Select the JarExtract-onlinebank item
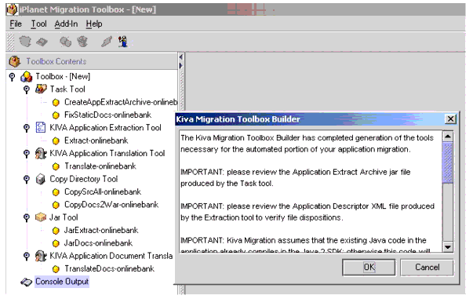Screen dimensions: 473x299 (x=101, y=231)
